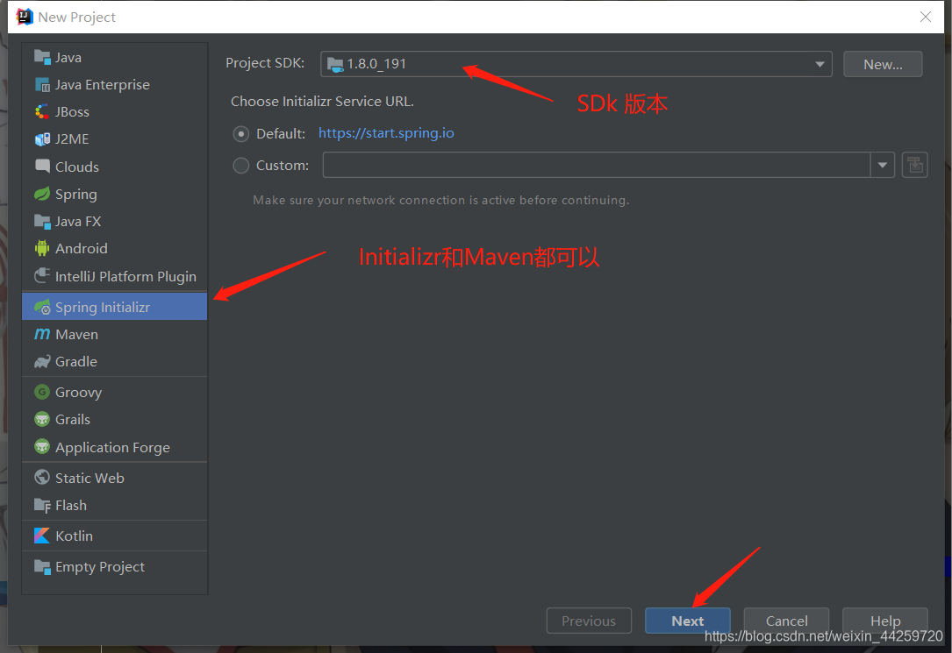Select the Maven project type
Viewport: 952px width, 653px height.
(x=75, y=334)
